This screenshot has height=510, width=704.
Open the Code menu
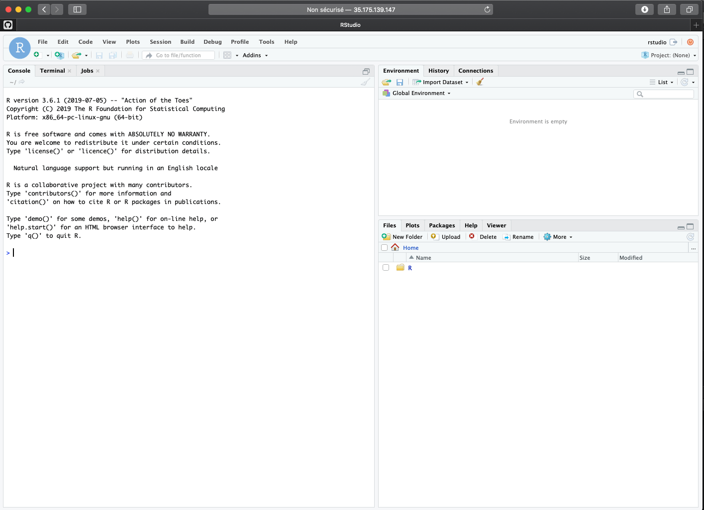(86, 42)
